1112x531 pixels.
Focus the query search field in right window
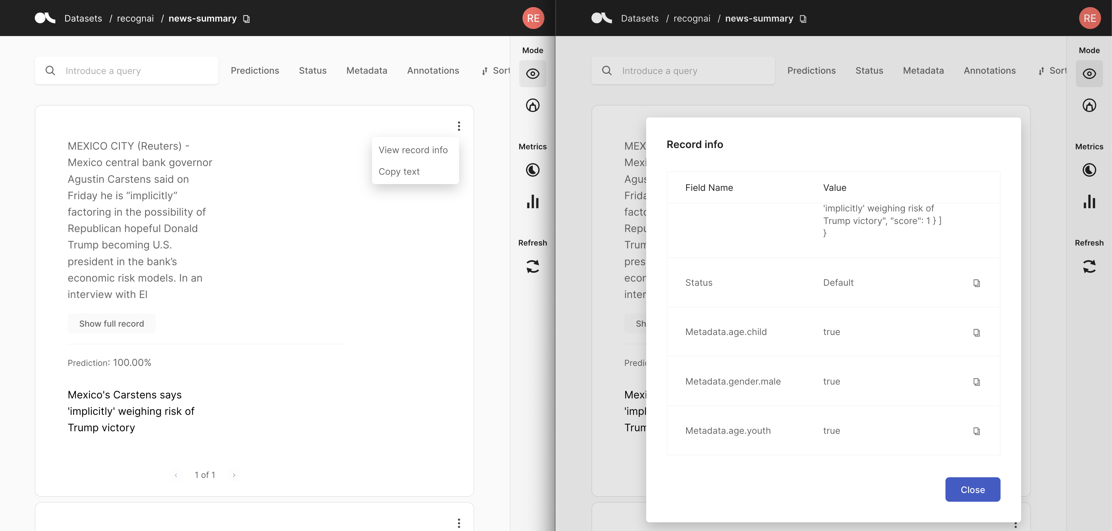tap(683, 70)
